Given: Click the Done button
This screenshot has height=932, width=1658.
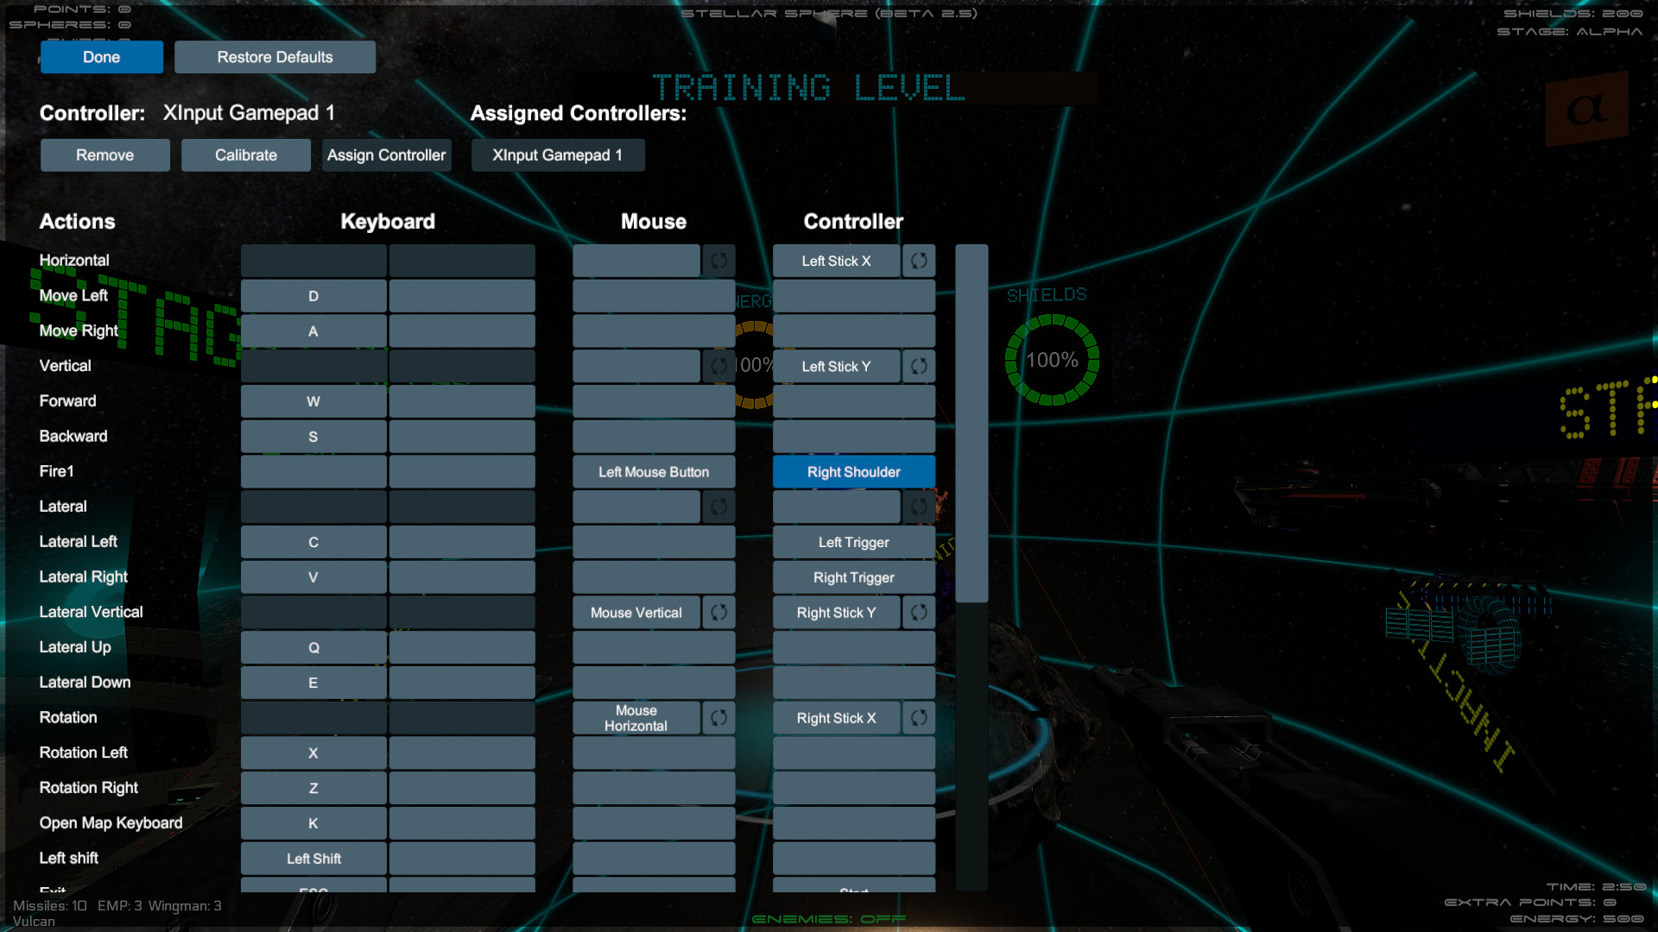Looking at the screenshot, I should click(x=101, y=57).
